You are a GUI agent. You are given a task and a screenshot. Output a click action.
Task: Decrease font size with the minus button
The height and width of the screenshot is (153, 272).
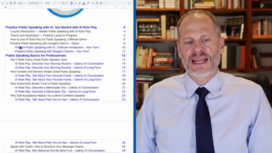click(x=59, y=3)
